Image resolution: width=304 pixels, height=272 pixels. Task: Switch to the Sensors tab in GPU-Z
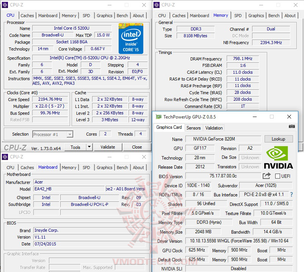(193, 128)
